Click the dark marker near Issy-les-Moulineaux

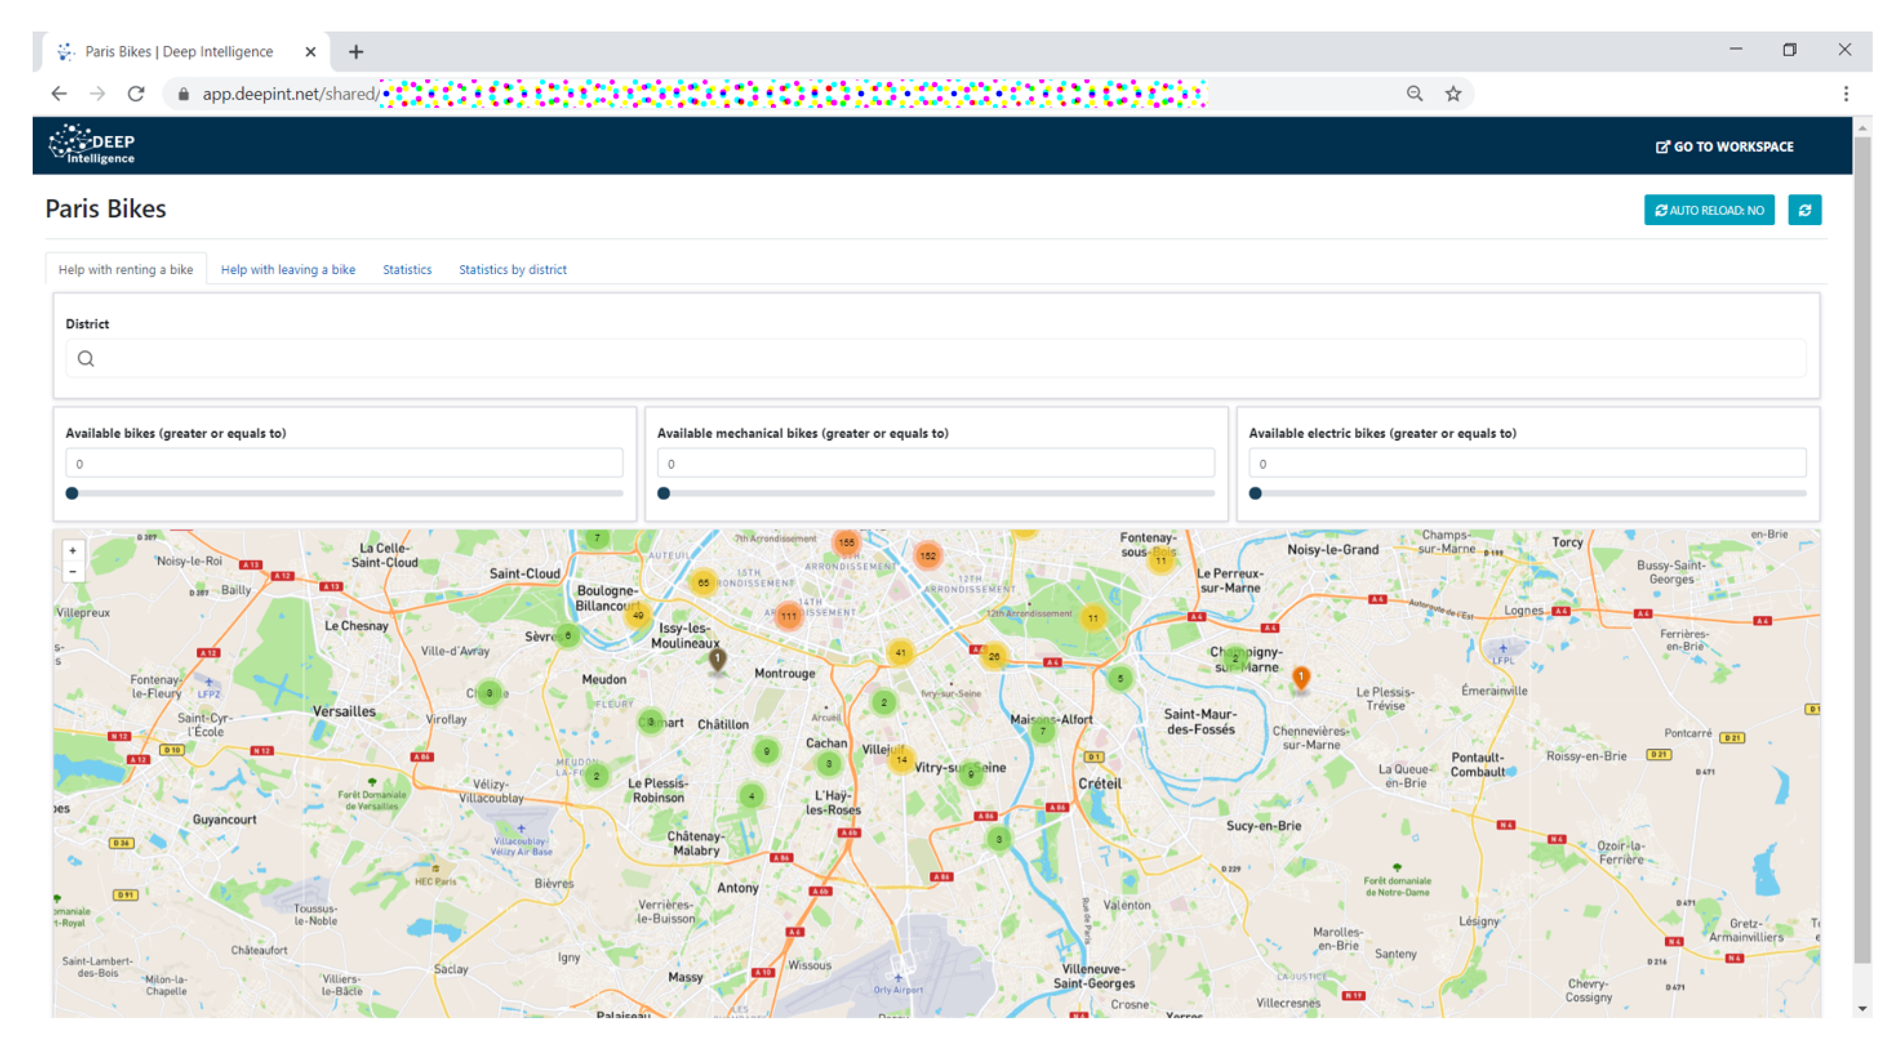pyautogui.click(x=717, y=659)
